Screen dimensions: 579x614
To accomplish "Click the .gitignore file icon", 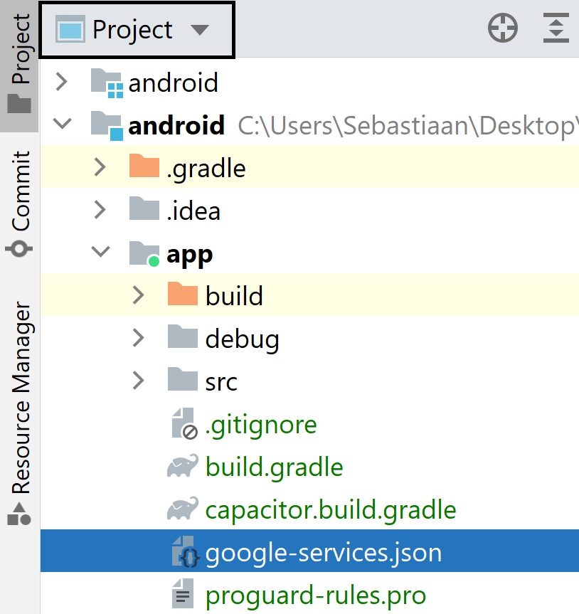I will click(184, 423).
